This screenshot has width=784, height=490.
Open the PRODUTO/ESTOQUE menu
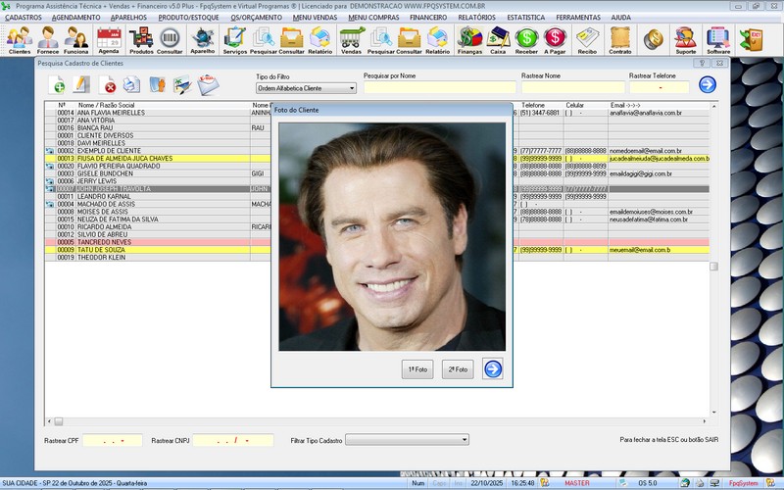188,17
